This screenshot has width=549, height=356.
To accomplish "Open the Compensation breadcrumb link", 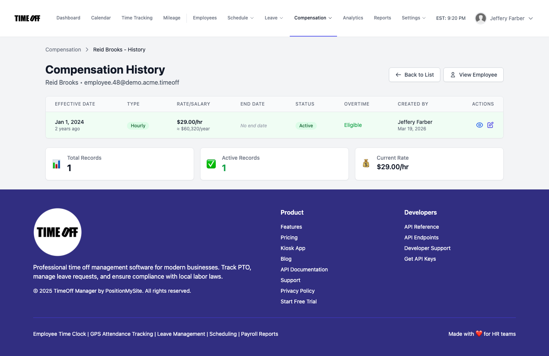I will [x=63, y=50].
